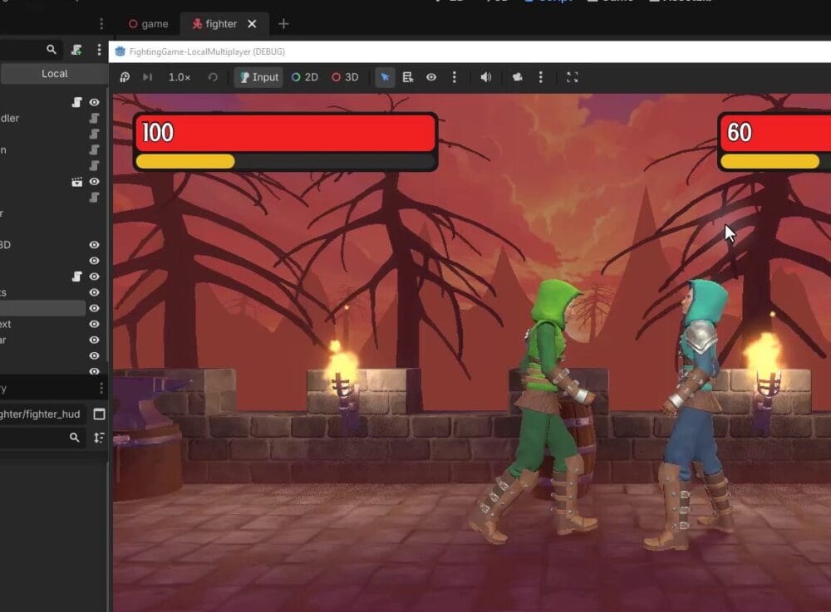Click the attach script icon with green plus
This screenshot has height=612, width=831.
(76, 50)
